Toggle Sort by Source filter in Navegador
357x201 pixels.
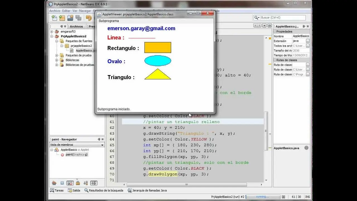pos(94,183)
